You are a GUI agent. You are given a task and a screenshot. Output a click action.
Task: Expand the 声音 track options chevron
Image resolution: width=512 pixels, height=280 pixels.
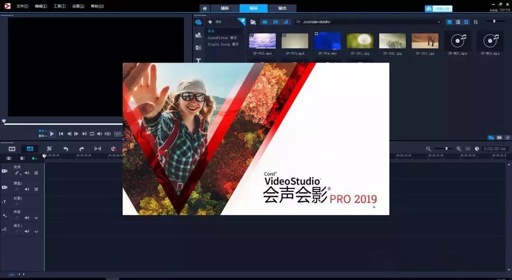36,217
